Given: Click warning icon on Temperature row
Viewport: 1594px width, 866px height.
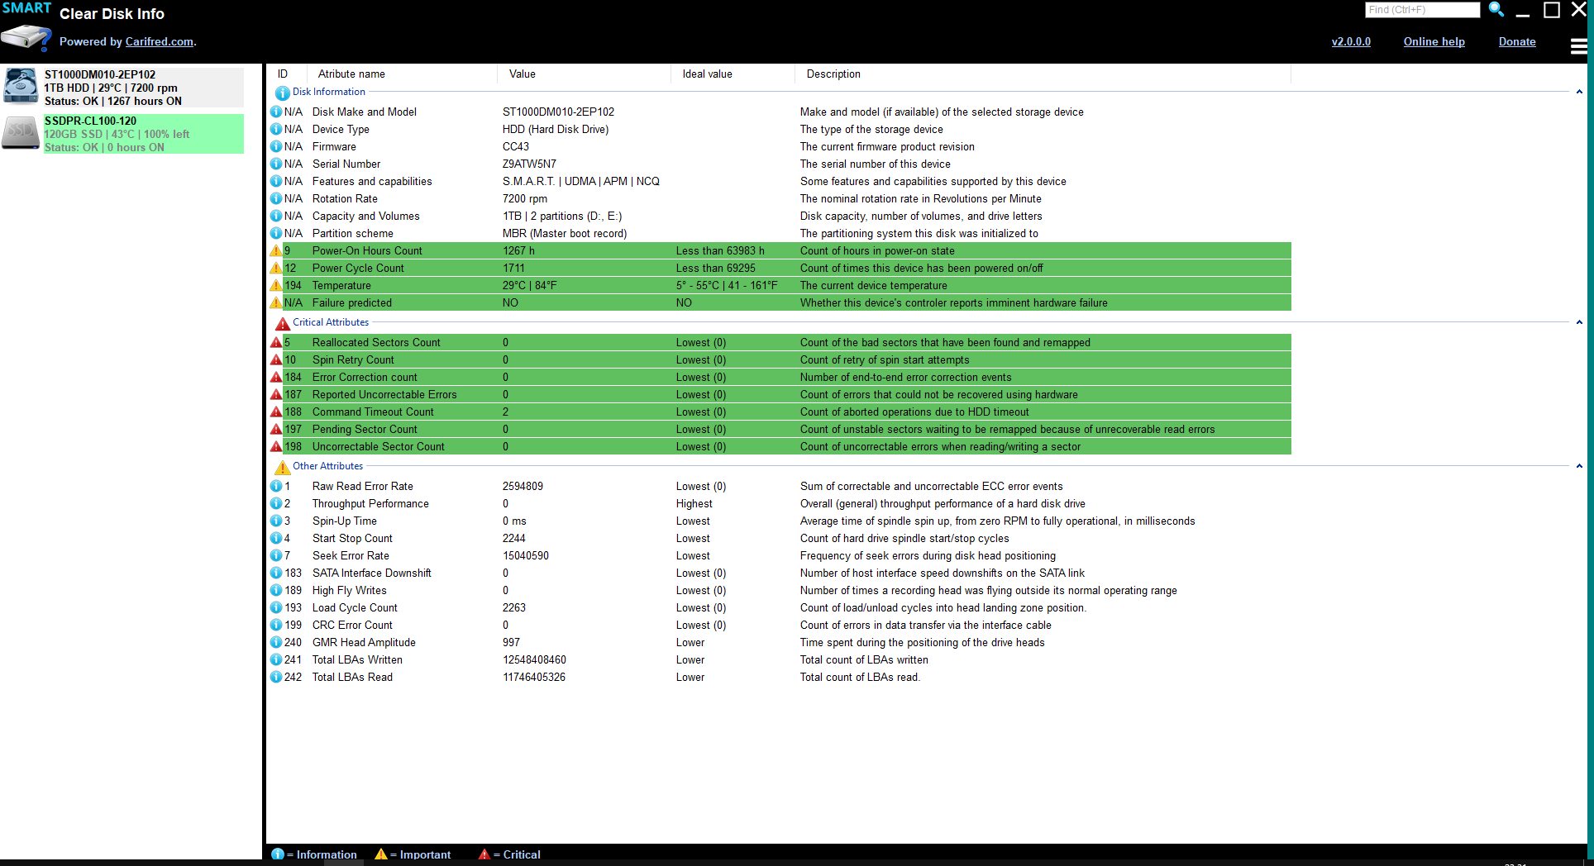Looking at the screenshot, I should [276, 285].
